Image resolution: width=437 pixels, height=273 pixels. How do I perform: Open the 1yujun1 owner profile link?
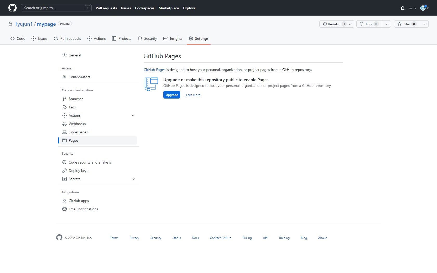point(24,24)
